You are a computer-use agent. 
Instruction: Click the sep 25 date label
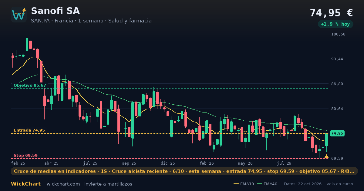pos(129,163)
